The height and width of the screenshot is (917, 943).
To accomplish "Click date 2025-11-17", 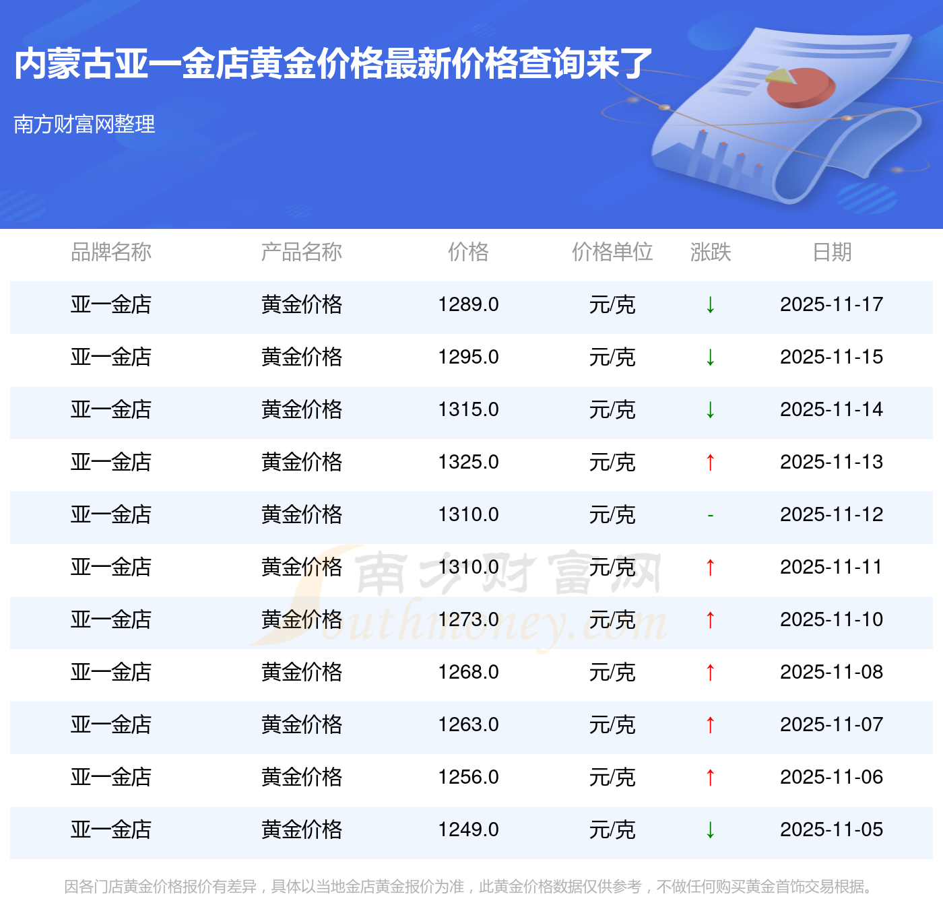I will tap(832, 304).
